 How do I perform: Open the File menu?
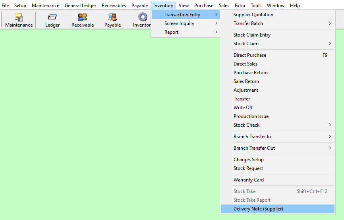click(x=5, y=6)
